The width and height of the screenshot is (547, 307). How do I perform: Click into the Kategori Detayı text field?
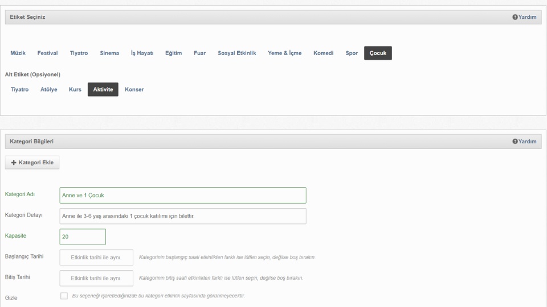182,216
